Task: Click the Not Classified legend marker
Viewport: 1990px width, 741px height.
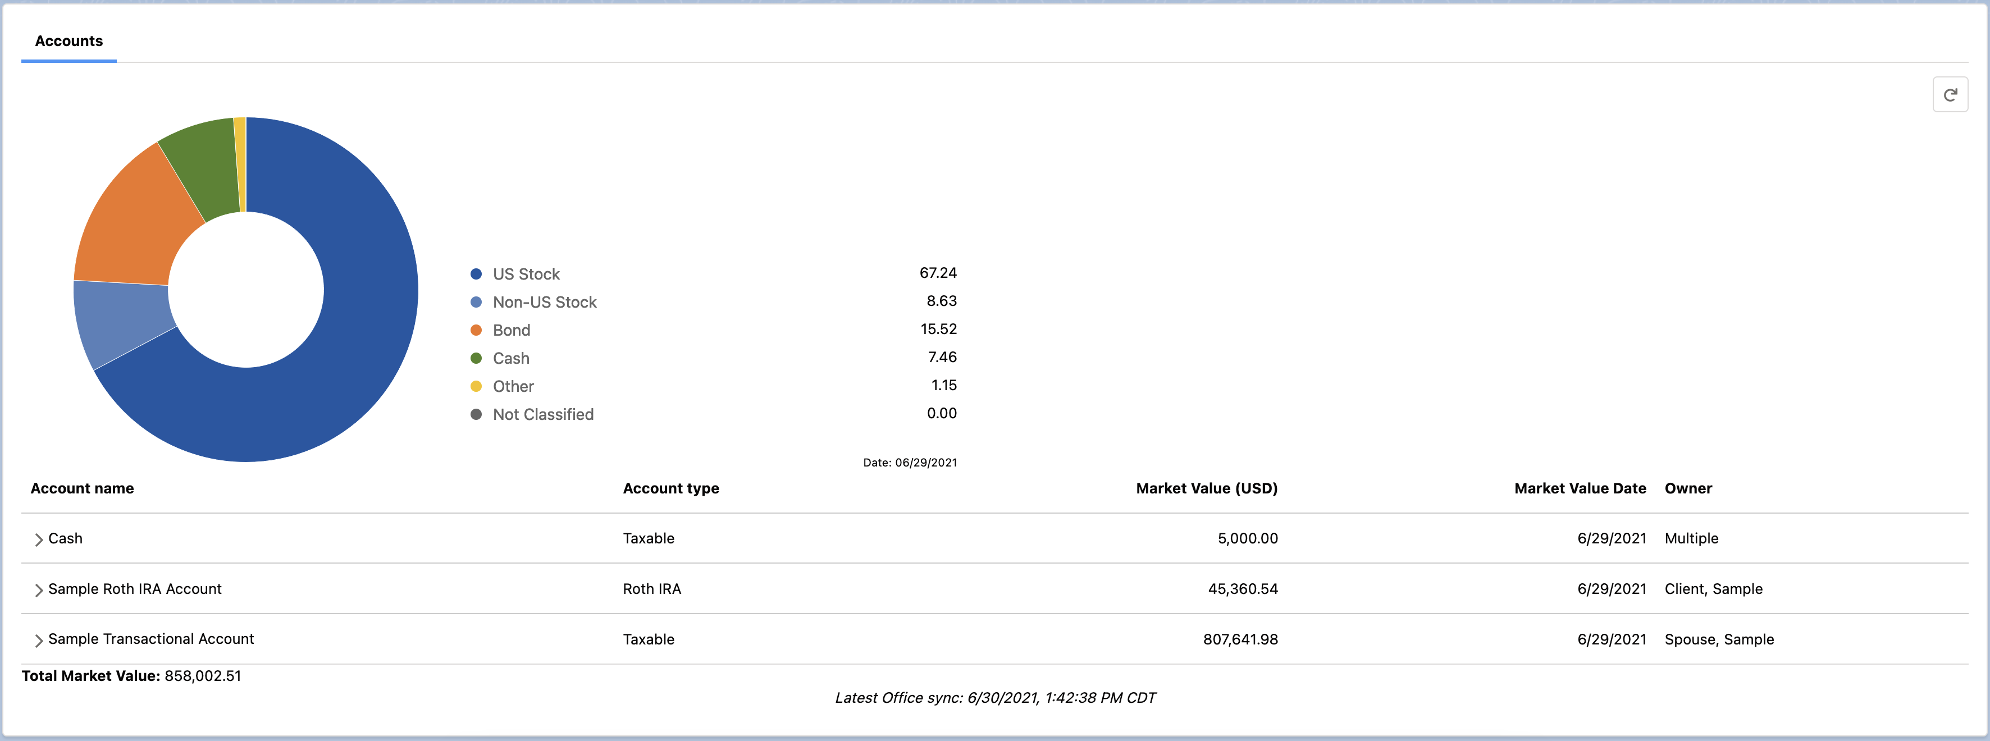Action: coord(476,414)
